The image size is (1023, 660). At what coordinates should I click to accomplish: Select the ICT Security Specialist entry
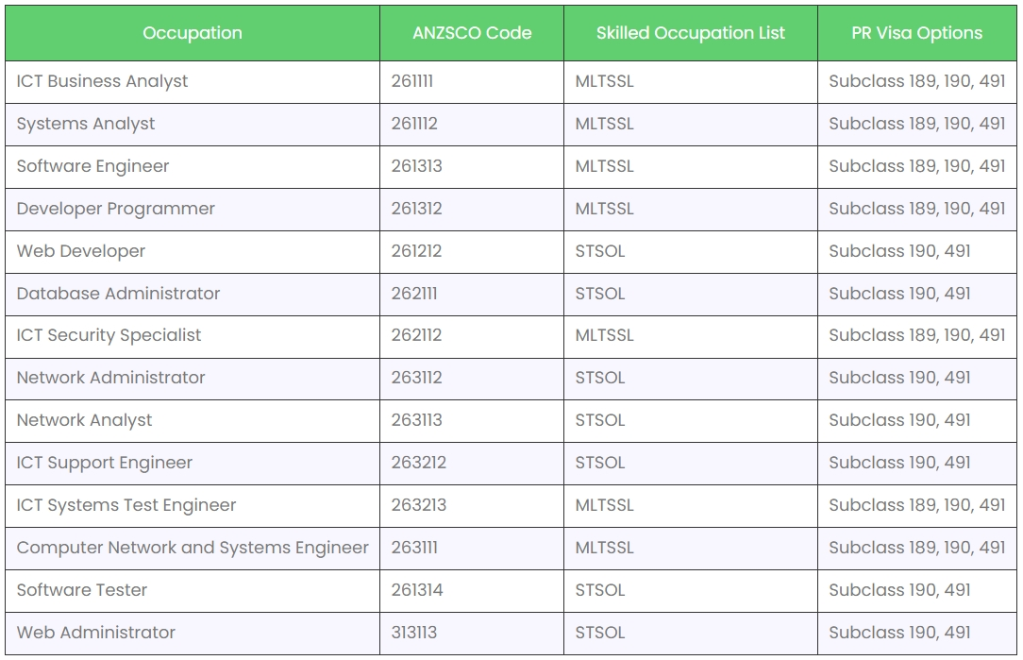tap(109, 335)
